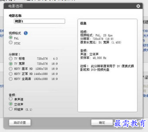Click the 像素长宽比: D1 宽屏 (1.455) line

101,42
